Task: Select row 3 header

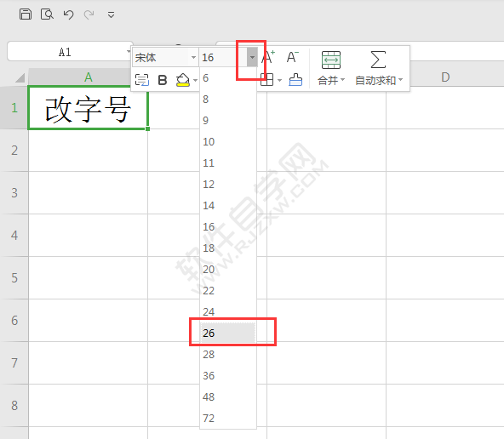Action: pyautogui.click(x=14, y=193)
